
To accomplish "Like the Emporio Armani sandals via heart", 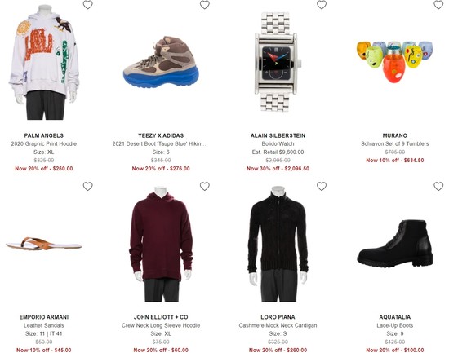I will point(88,186).
